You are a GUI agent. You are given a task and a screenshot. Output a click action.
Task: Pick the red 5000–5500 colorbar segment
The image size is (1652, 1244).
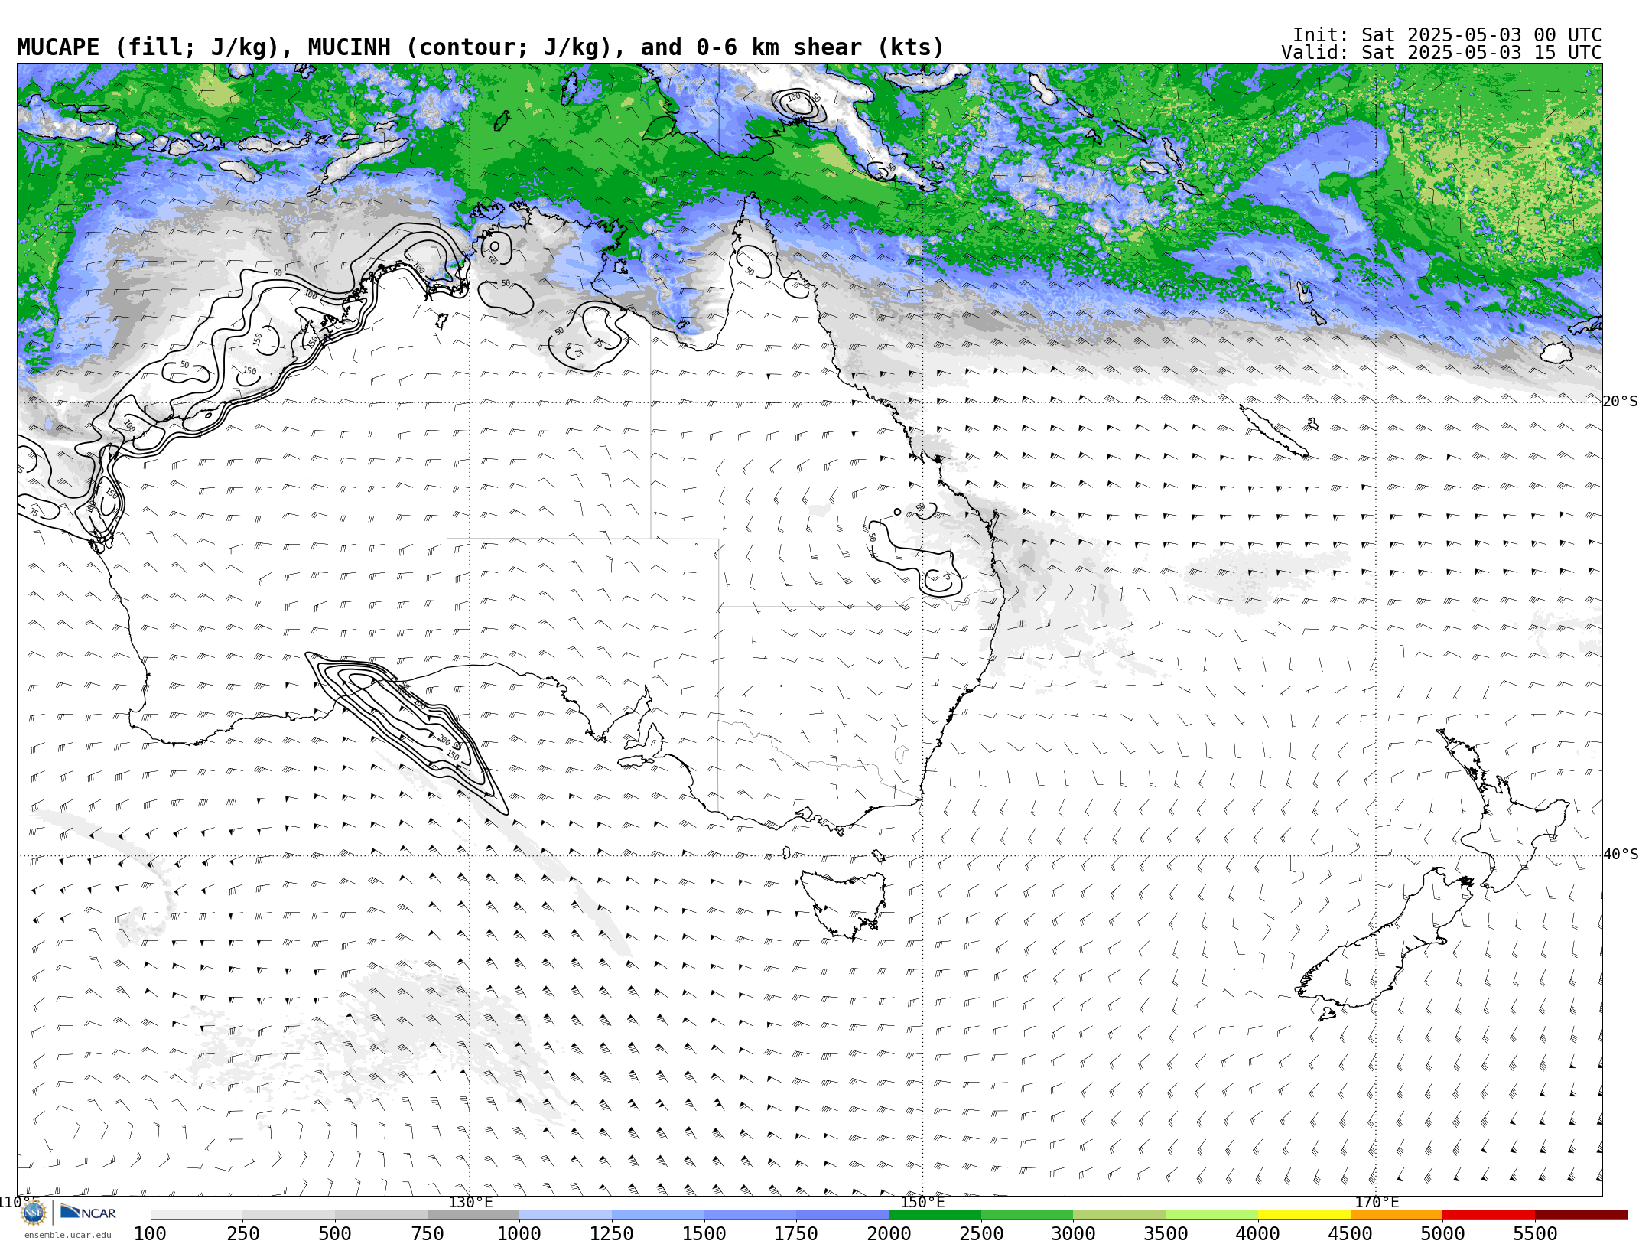pos(1488,1215)
